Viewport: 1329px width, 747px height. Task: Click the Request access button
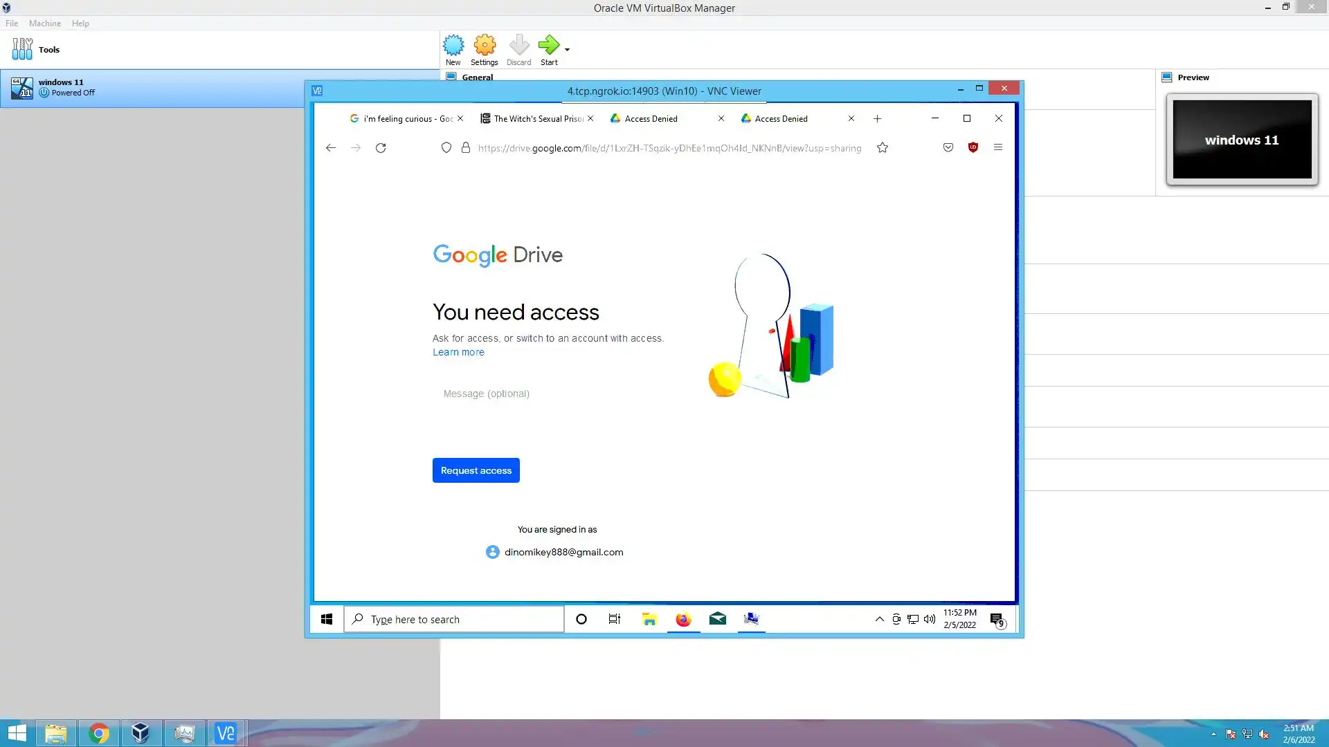476,470
